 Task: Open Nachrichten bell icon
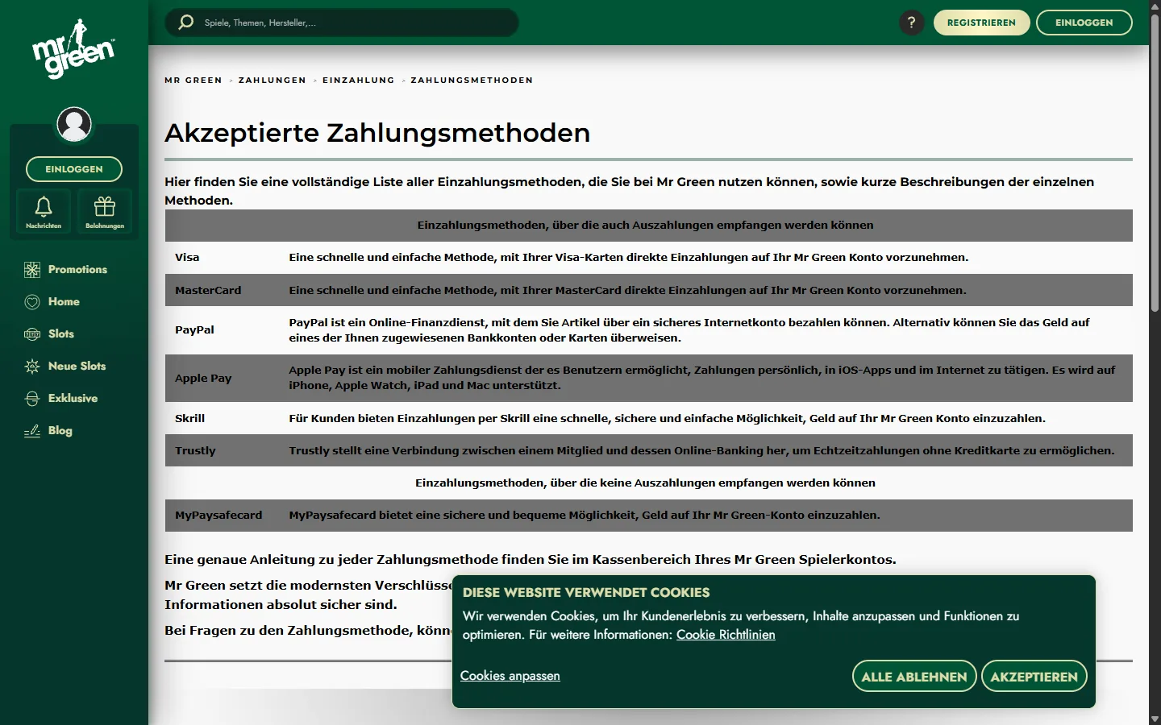pos(44,207)
